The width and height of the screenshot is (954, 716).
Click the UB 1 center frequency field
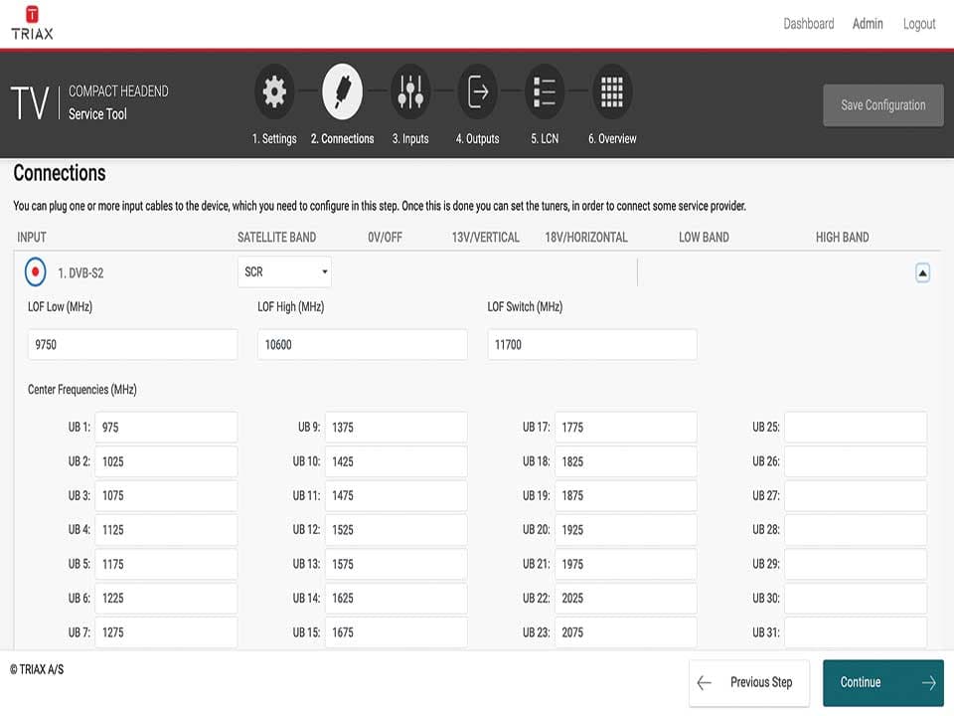(166, 428)
